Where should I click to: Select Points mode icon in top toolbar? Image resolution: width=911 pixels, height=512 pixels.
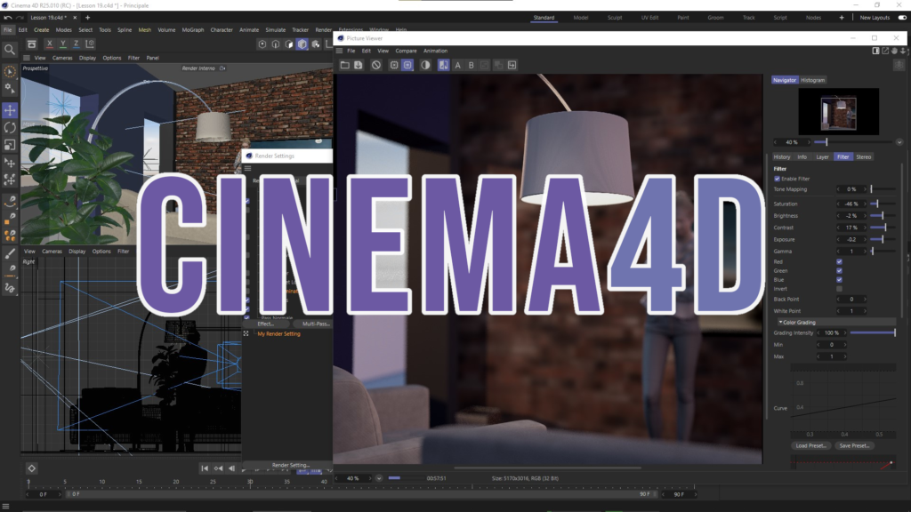(262, 44)
